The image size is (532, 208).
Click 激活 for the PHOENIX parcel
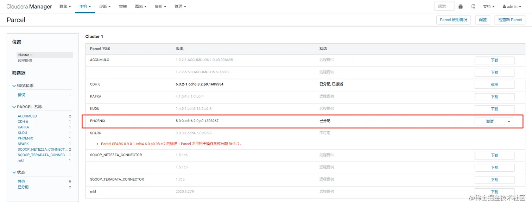(490, 121)
